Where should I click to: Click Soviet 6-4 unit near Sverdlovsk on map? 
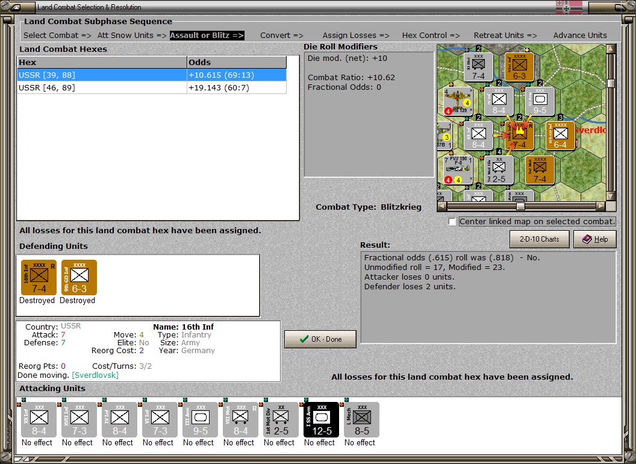(x=560, y=136)
